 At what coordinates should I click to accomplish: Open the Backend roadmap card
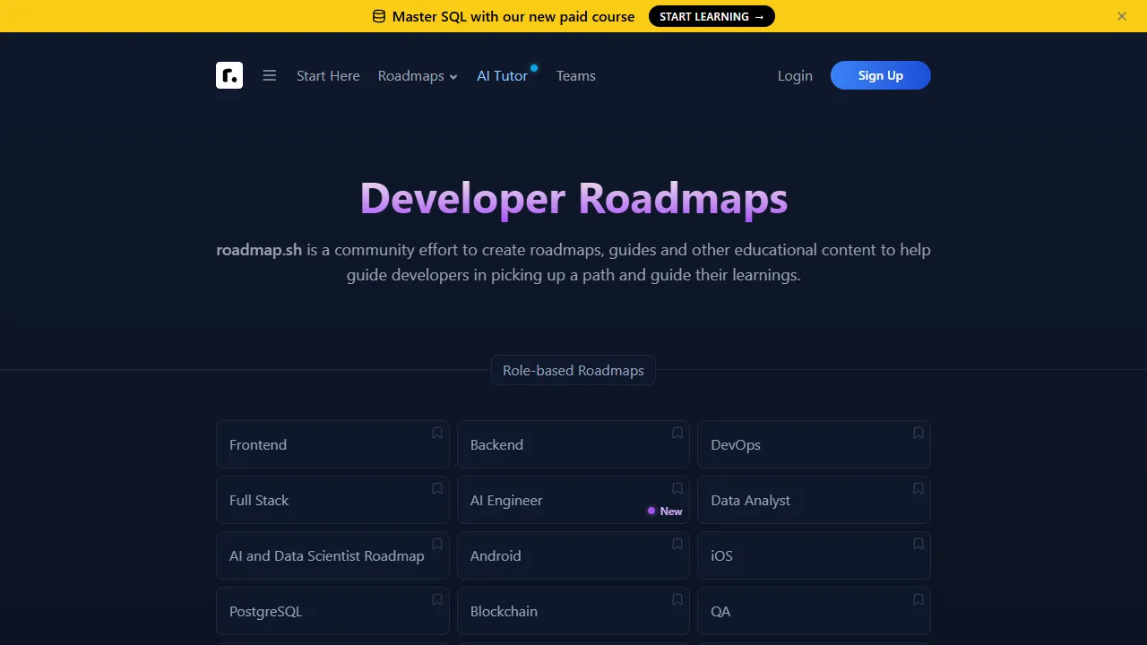point(573,444)
